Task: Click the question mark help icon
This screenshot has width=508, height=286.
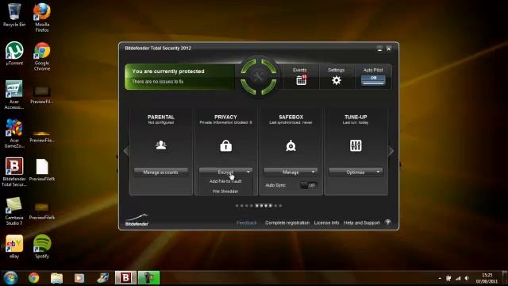Action: point(388,222)
